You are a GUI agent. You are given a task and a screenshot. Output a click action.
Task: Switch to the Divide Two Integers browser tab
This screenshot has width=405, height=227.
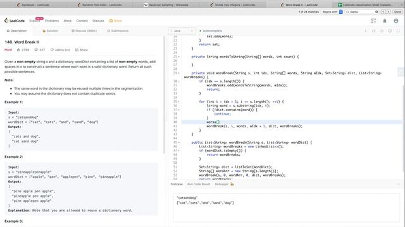[x=233, y=4]
